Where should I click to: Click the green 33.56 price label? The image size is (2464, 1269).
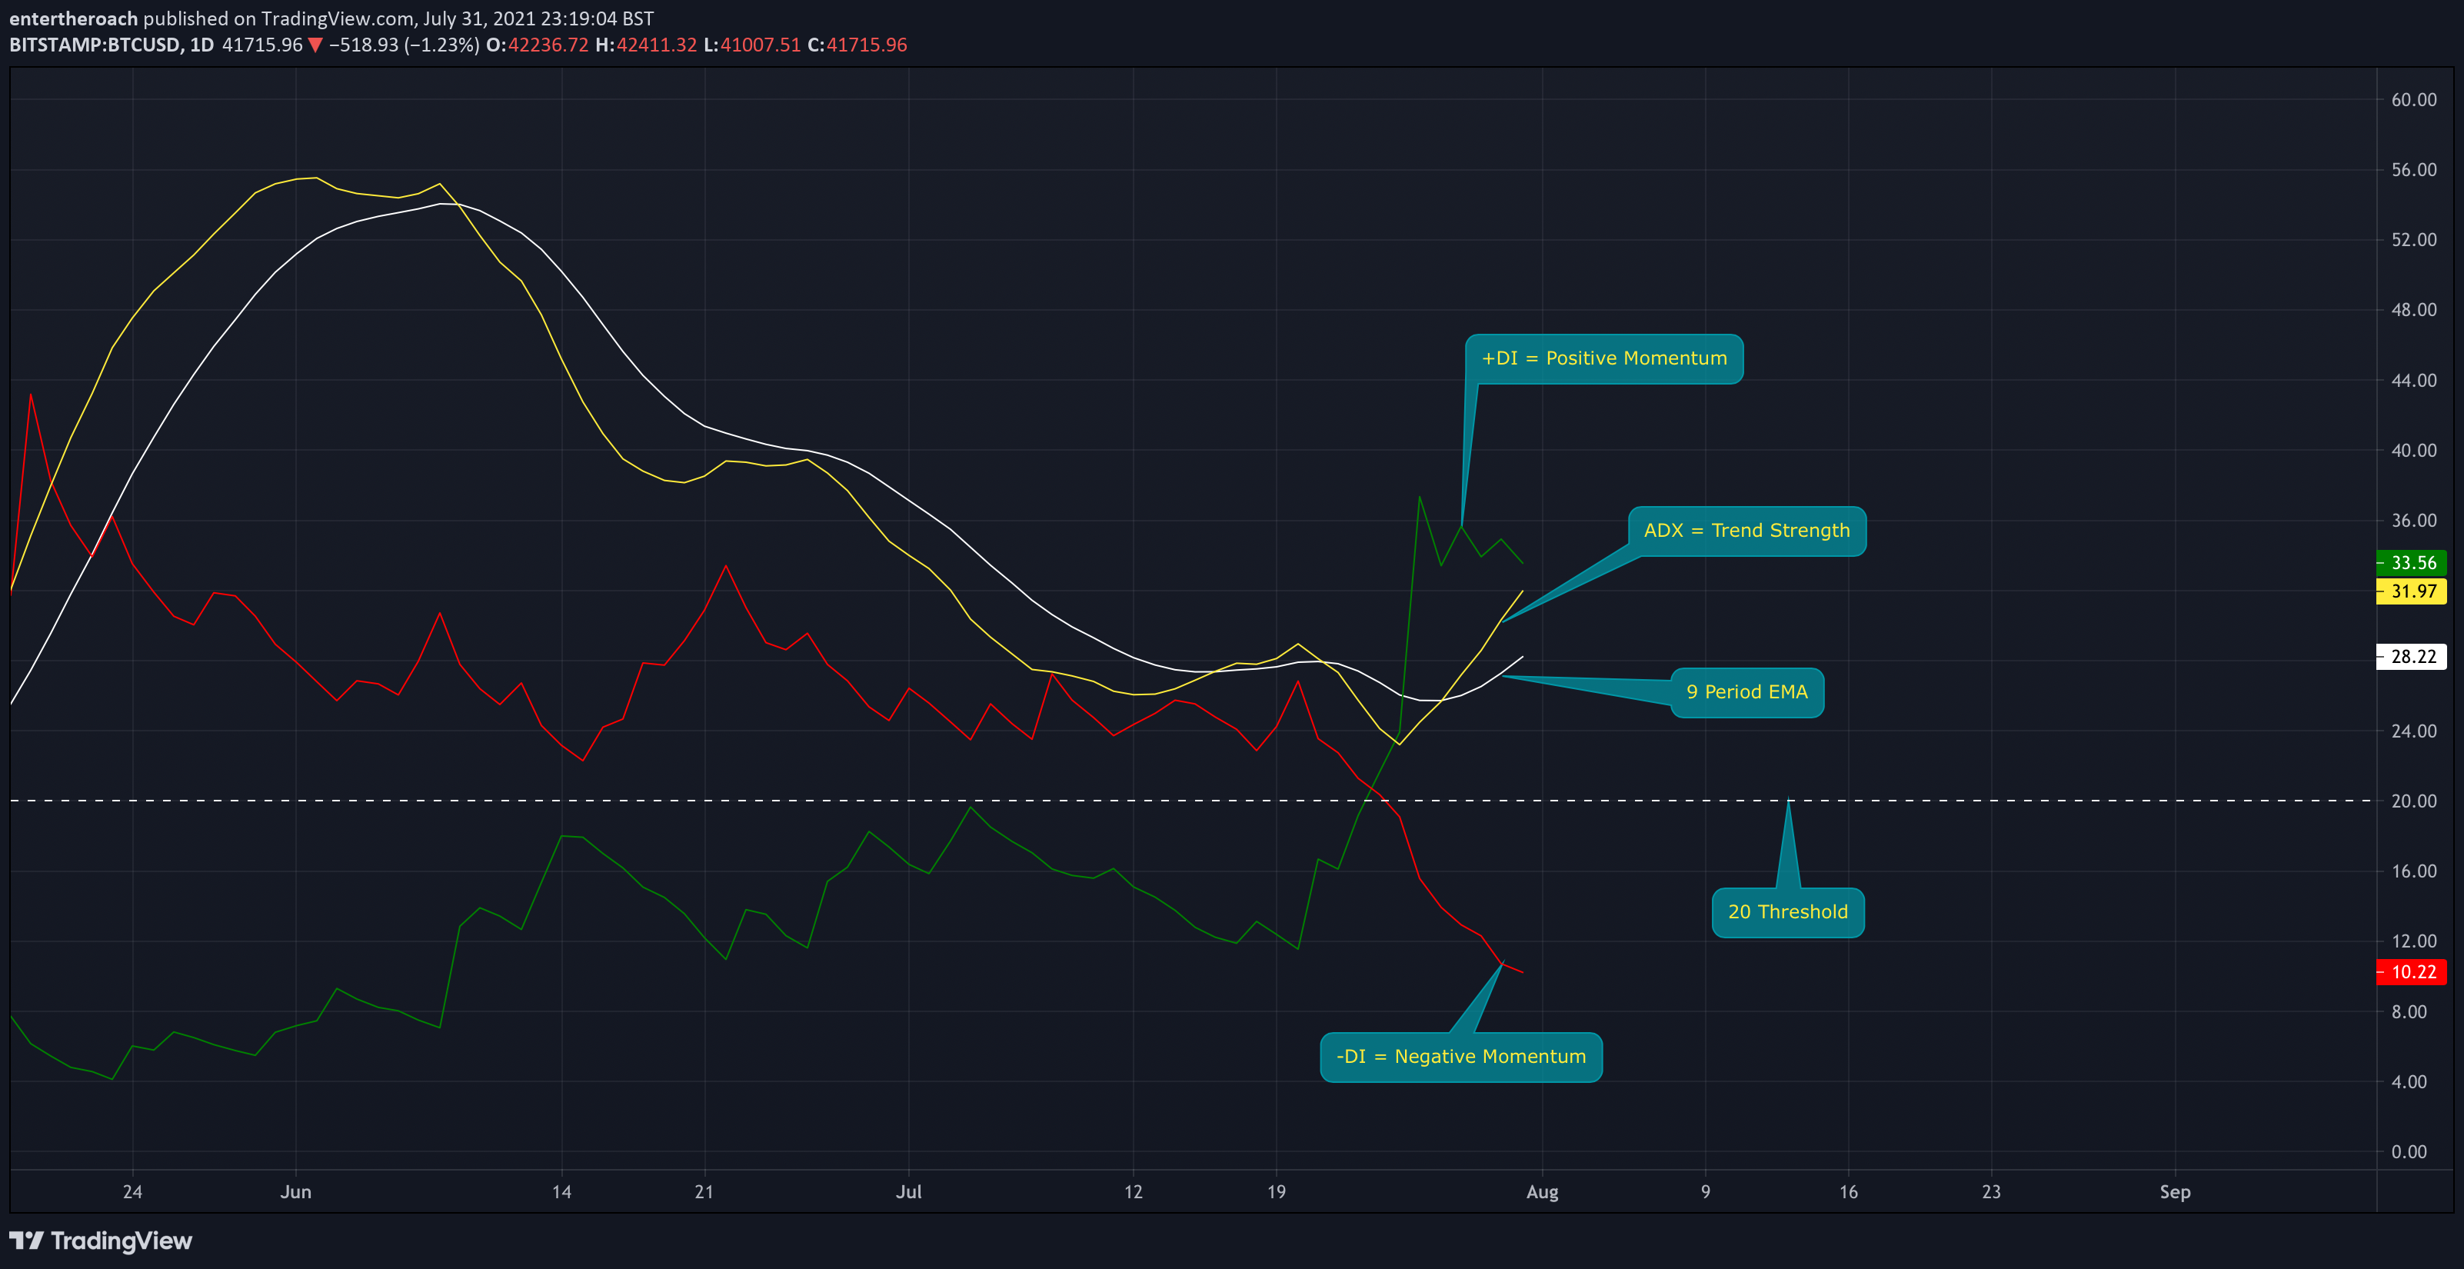tap(2412, 562)
